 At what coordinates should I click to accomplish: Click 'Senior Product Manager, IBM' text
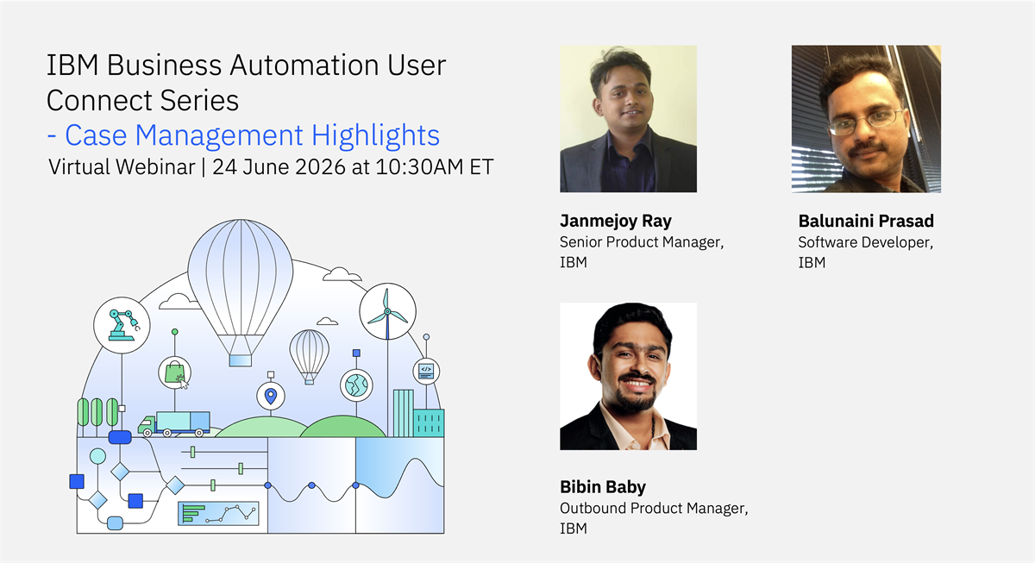(642, 253)
